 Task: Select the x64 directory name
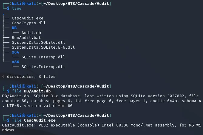pos(15,52)
